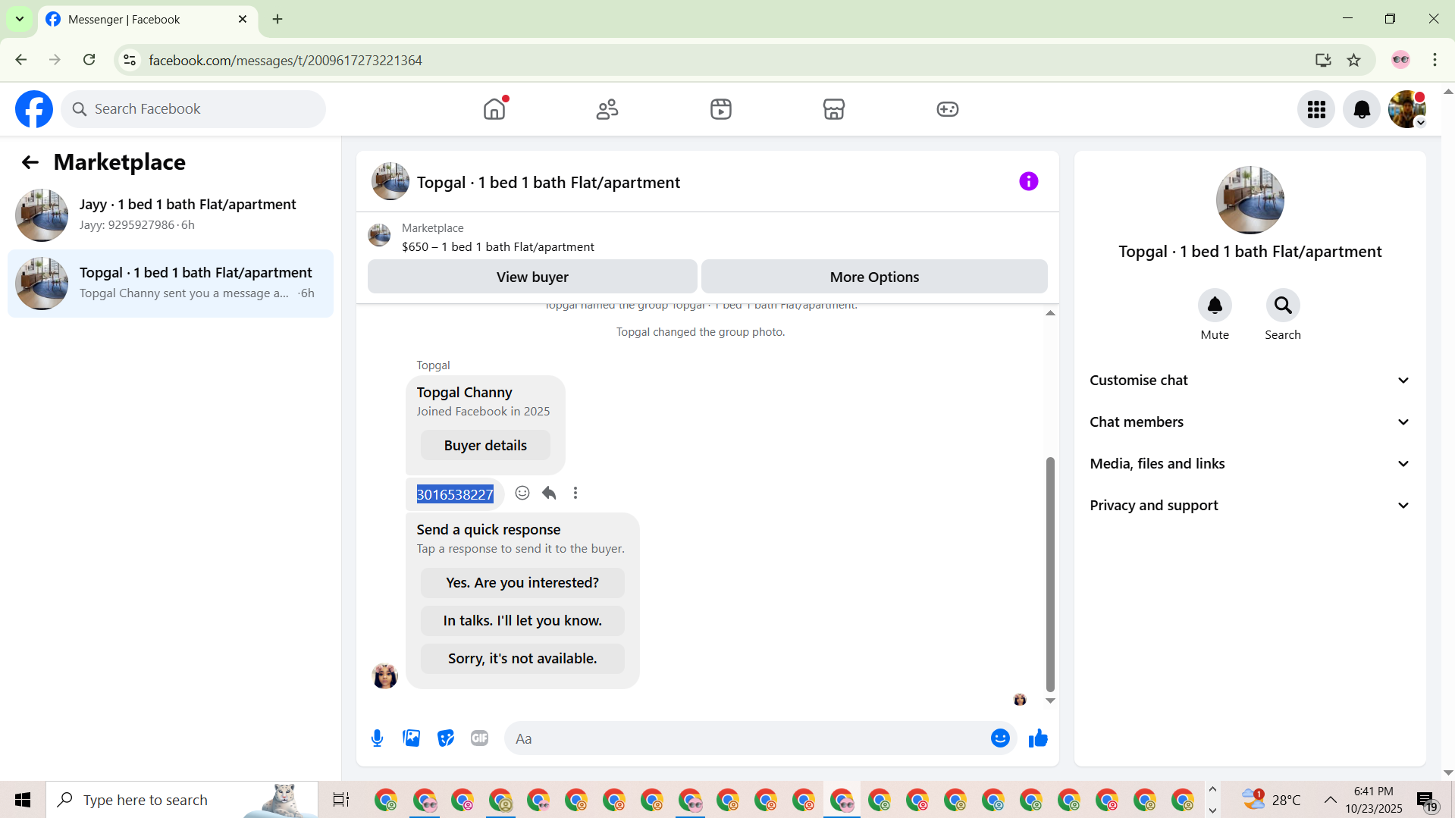Show hidden system tray icons
Screen dimensions: 1455x818
[x=1330, y=800]
